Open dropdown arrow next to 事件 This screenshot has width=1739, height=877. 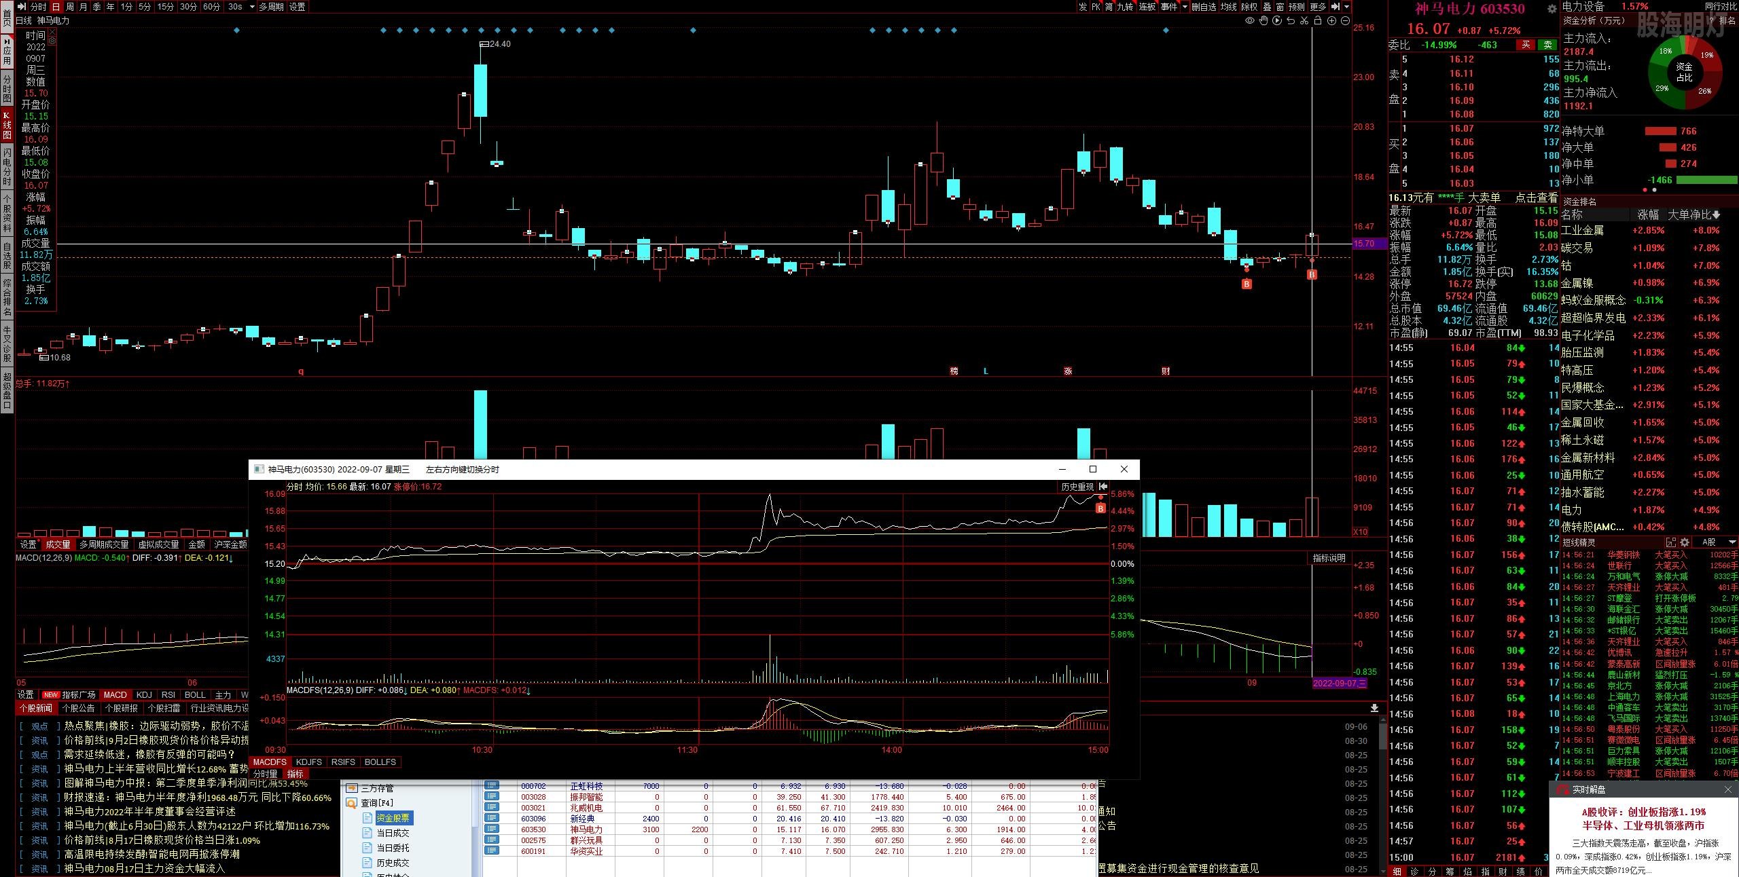coord(1185,7)
